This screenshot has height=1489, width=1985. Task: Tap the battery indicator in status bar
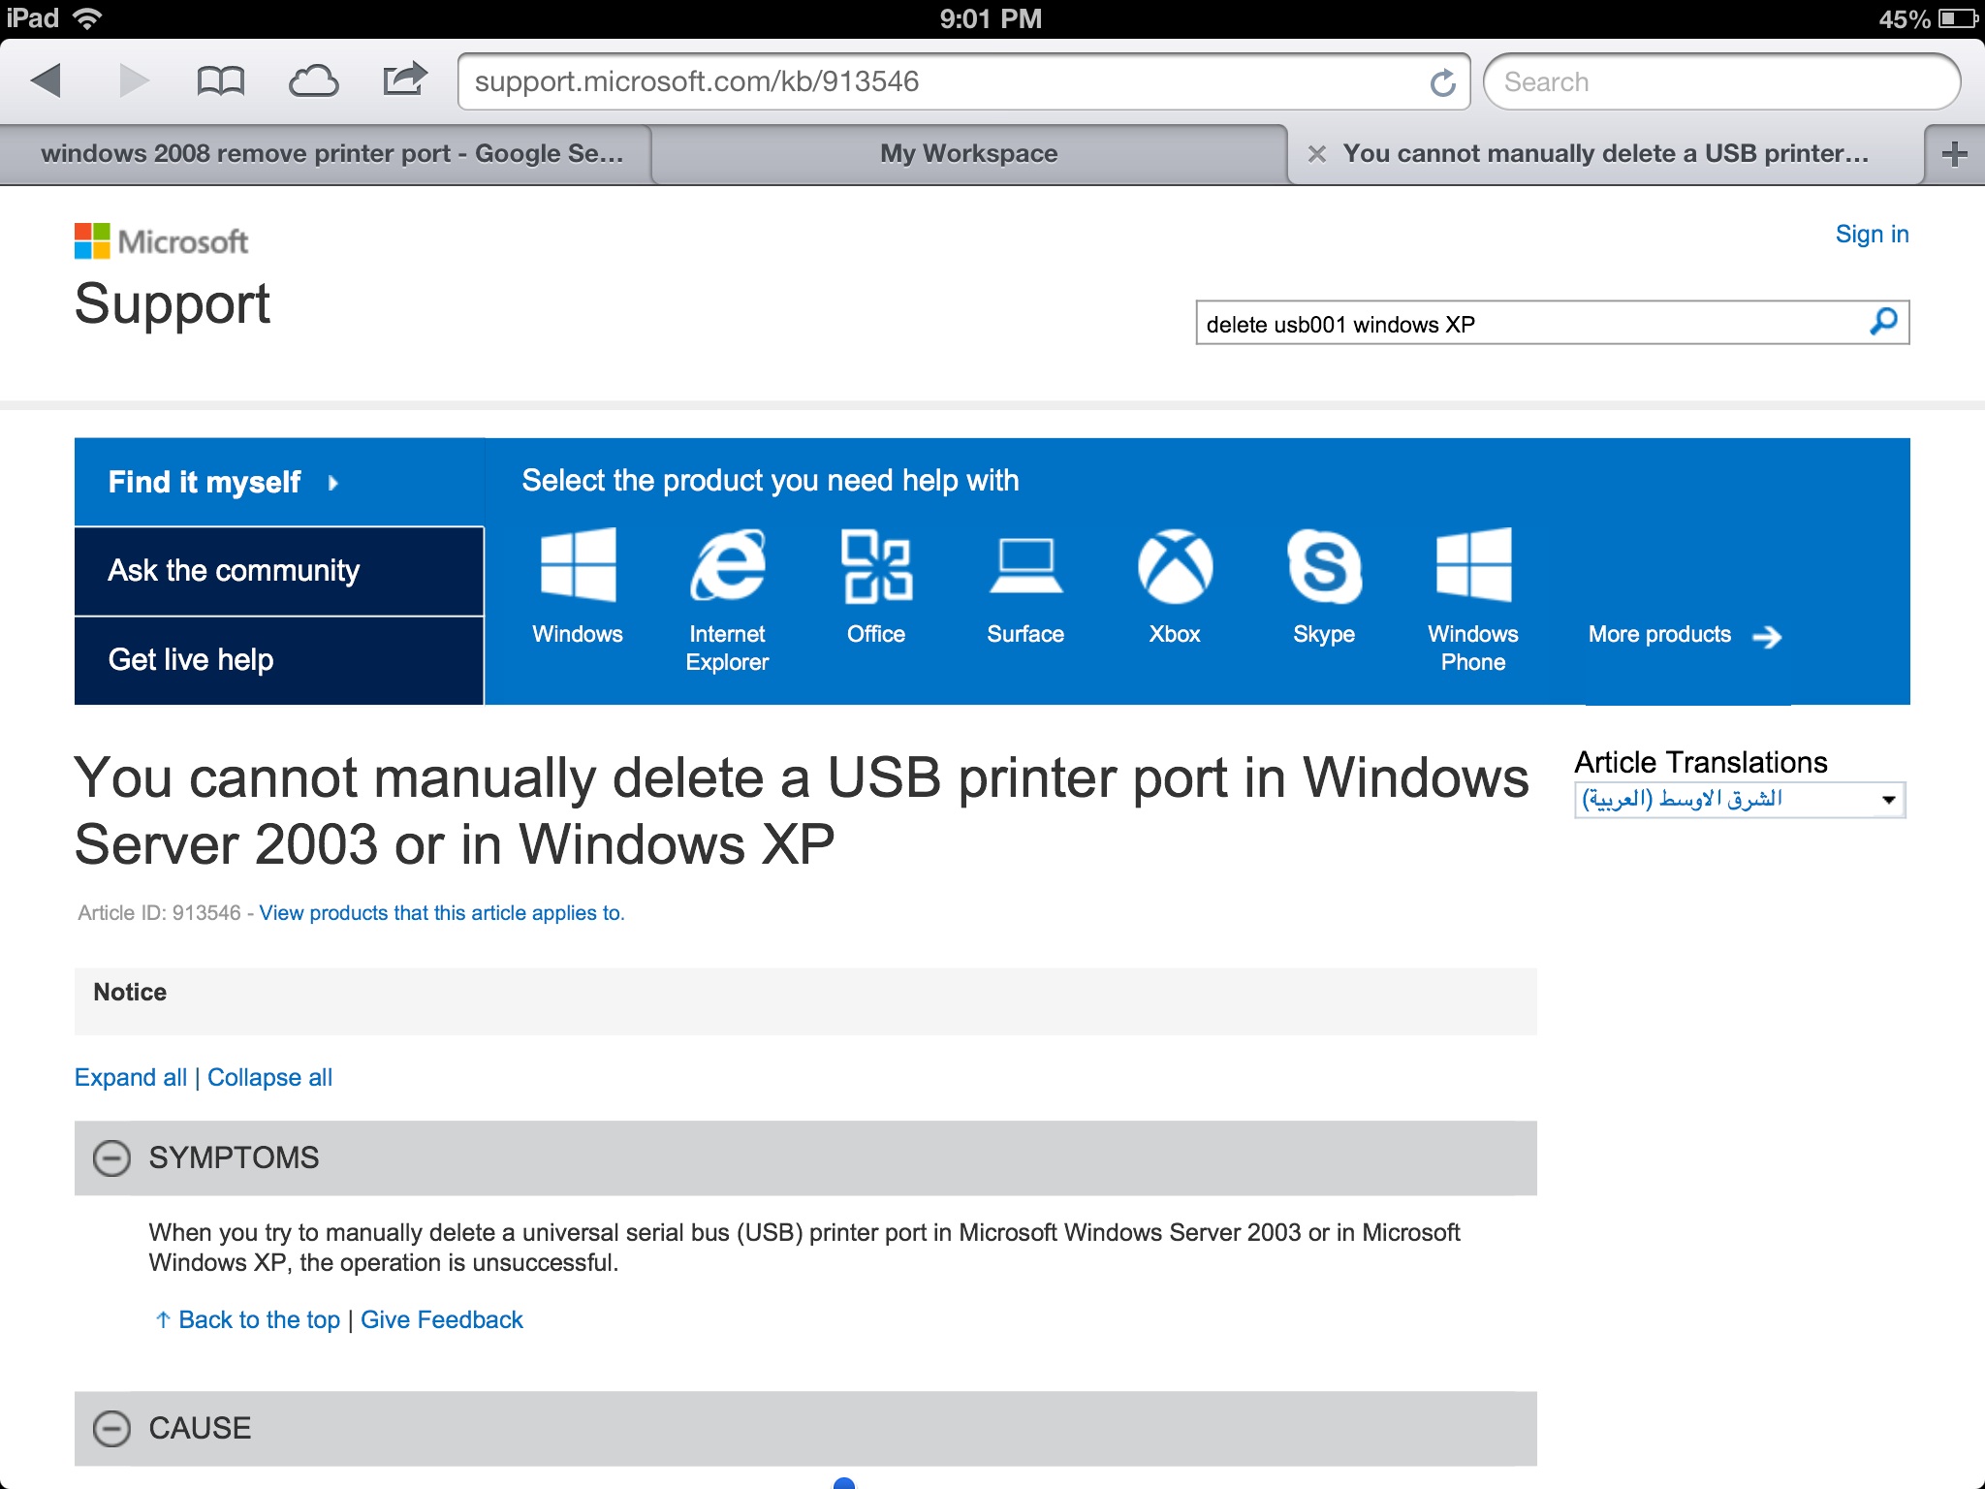pyautogui.click(x=1958, y=18)
